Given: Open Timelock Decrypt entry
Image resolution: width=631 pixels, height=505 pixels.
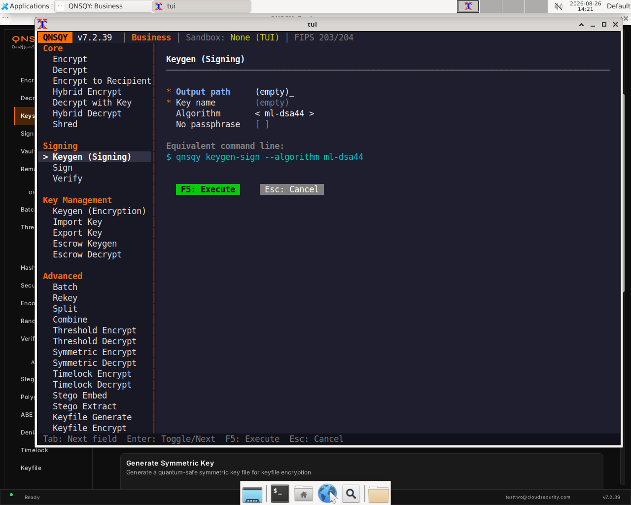Looking at the screenshot, I should [92, 385].
